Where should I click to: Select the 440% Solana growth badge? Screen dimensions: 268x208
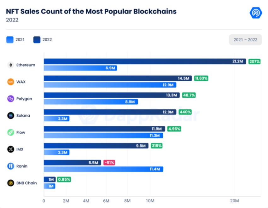[185, 112]
